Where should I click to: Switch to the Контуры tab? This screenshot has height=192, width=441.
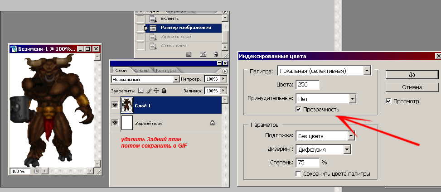tap(165, 71)
